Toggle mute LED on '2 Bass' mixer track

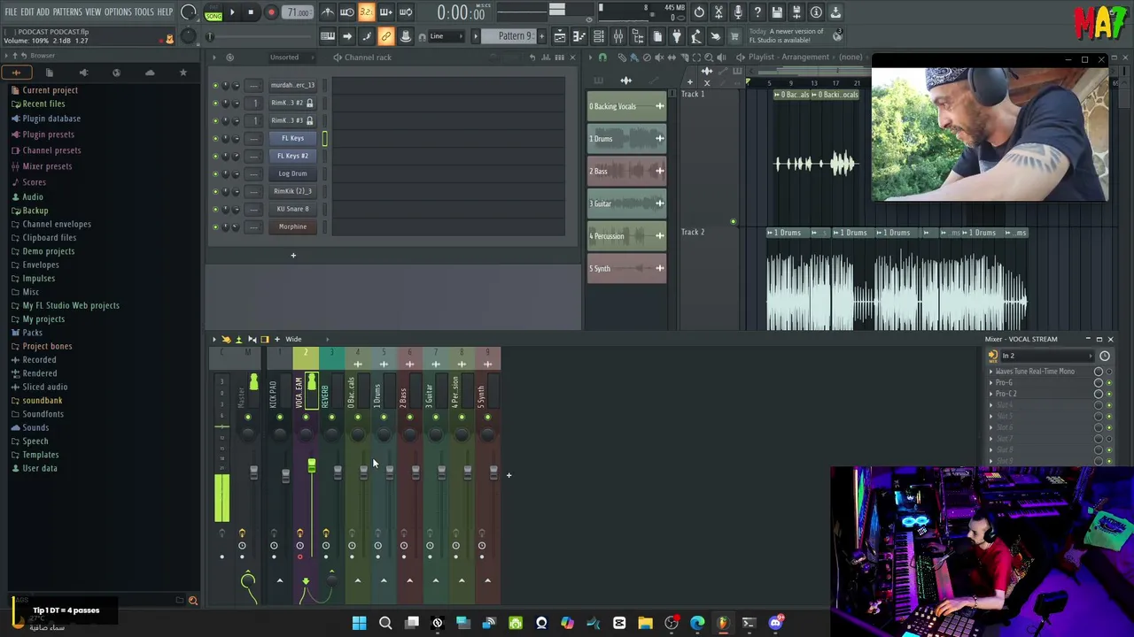pos(409,418)
